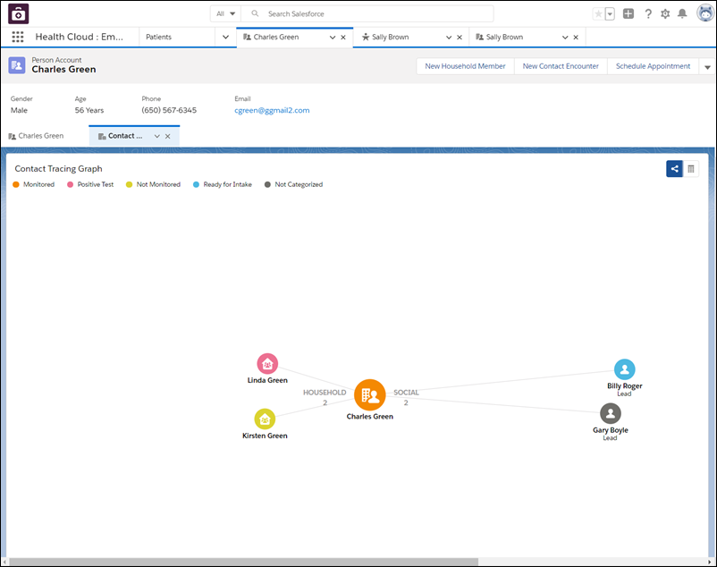Open user profile avatar
Viewport: 717px width, 567px height.
pos(705,13)
